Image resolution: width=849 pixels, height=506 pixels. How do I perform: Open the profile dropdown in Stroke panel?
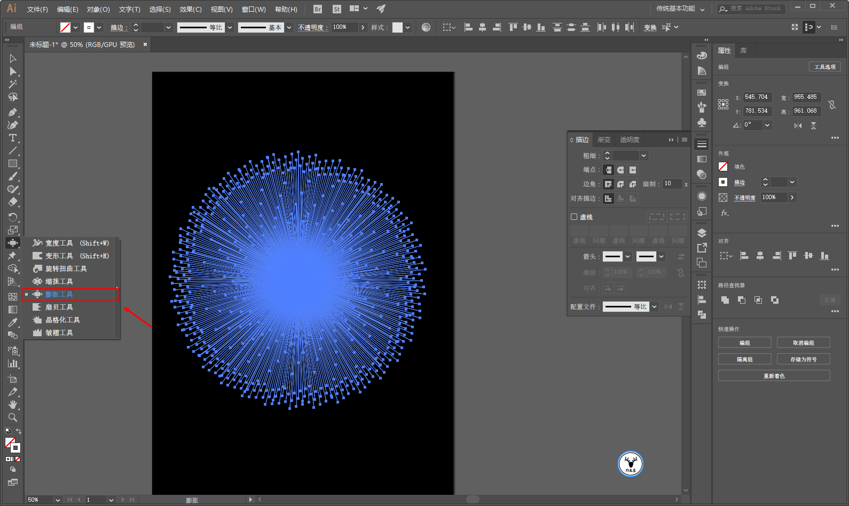tap(654, 306)
